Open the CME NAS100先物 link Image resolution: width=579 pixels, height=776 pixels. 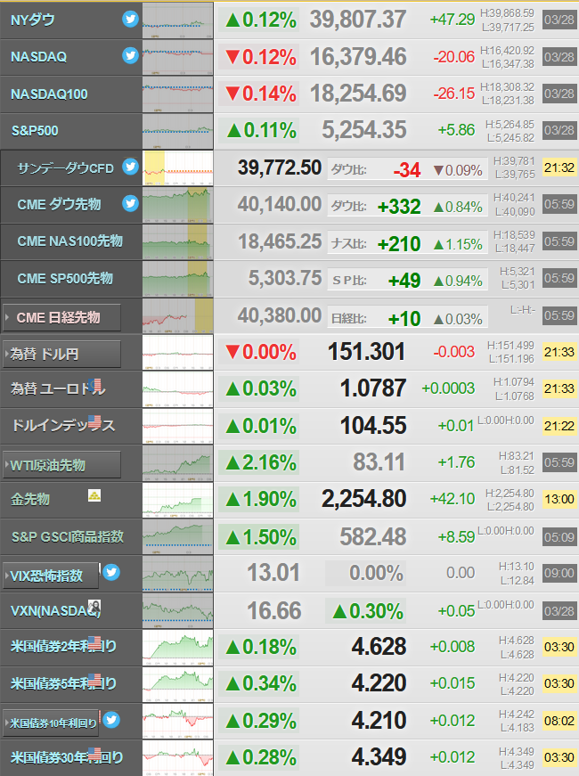(x=69, y=241)
